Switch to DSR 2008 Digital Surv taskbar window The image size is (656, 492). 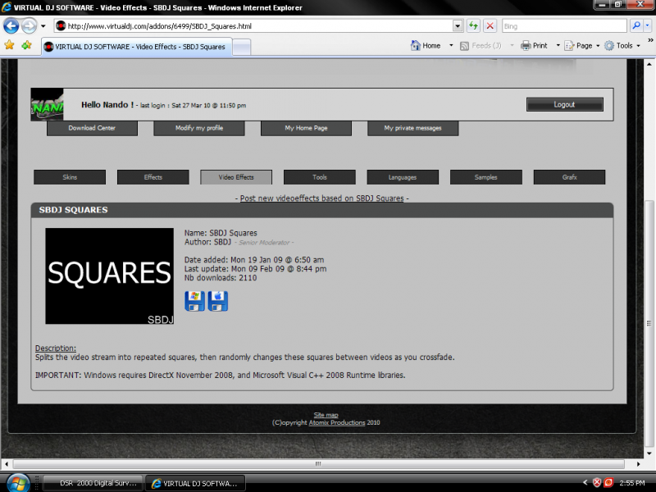coord(93,483)
